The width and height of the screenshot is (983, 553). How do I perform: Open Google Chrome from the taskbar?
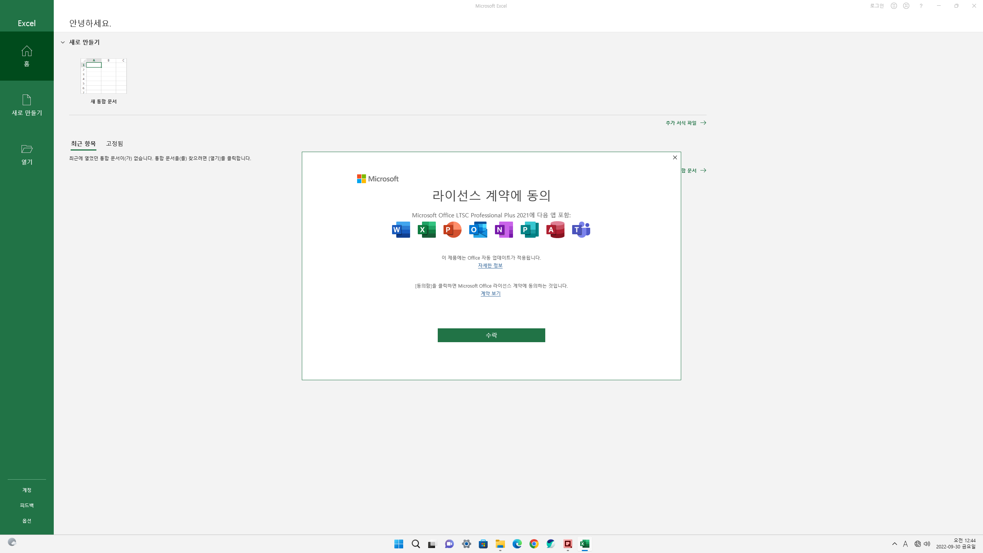534,544
